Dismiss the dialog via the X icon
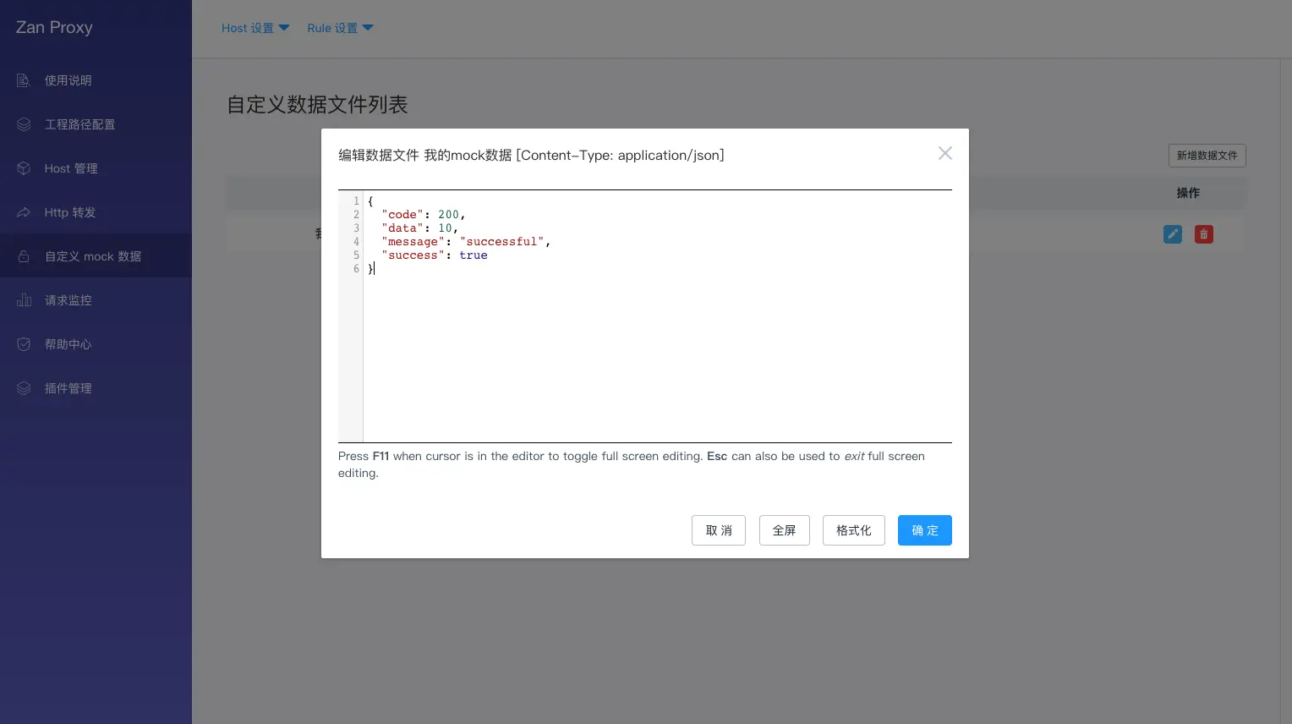Image resolution: width=1292 pixels, height=724 pixels. 944,153
